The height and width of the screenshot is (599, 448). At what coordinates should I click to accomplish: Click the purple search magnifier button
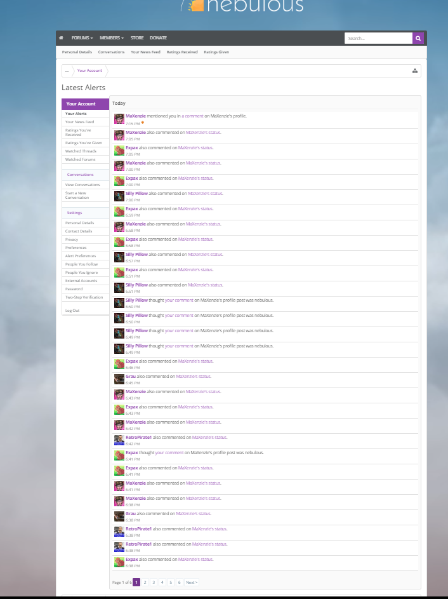coord(418,38)
